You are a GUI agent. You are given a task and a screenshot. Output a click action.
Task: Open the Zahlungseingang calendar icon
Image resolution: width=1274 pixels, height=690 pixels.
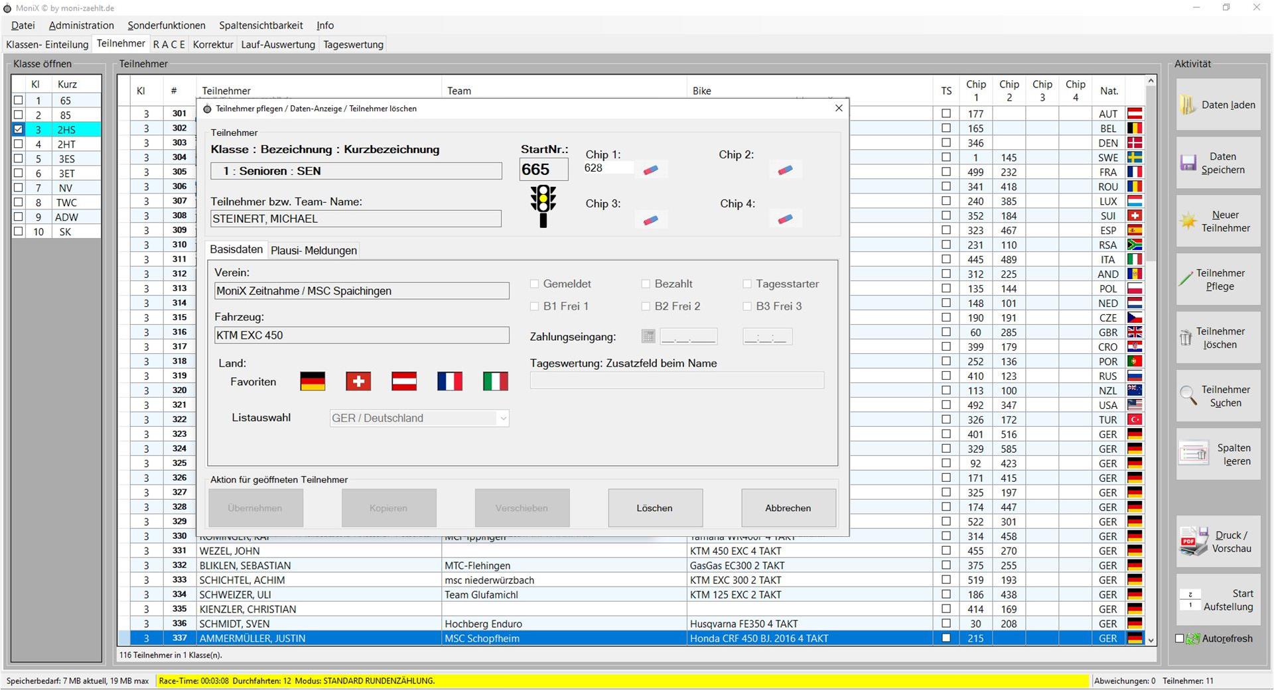pos(648,336)
